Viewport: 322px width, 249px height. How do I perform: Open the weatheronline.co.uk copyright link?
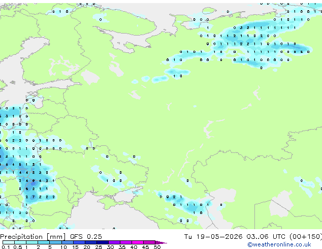(x=279, y=244)
